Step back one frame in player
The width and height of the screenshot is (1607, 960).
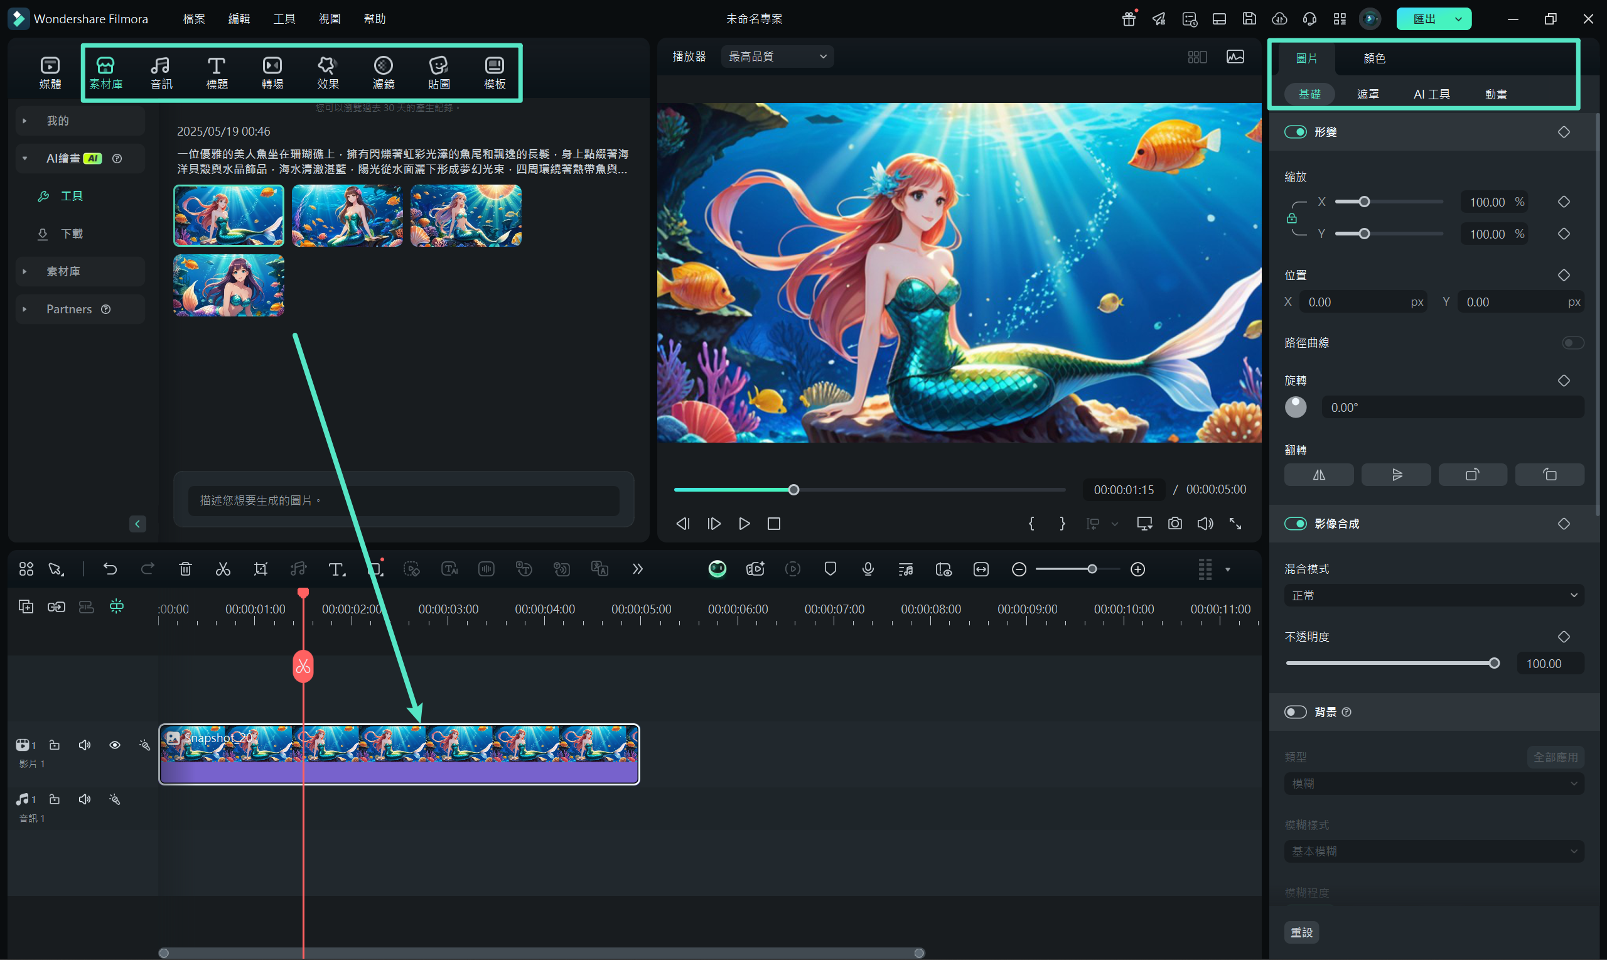click(x=683, y=524)
